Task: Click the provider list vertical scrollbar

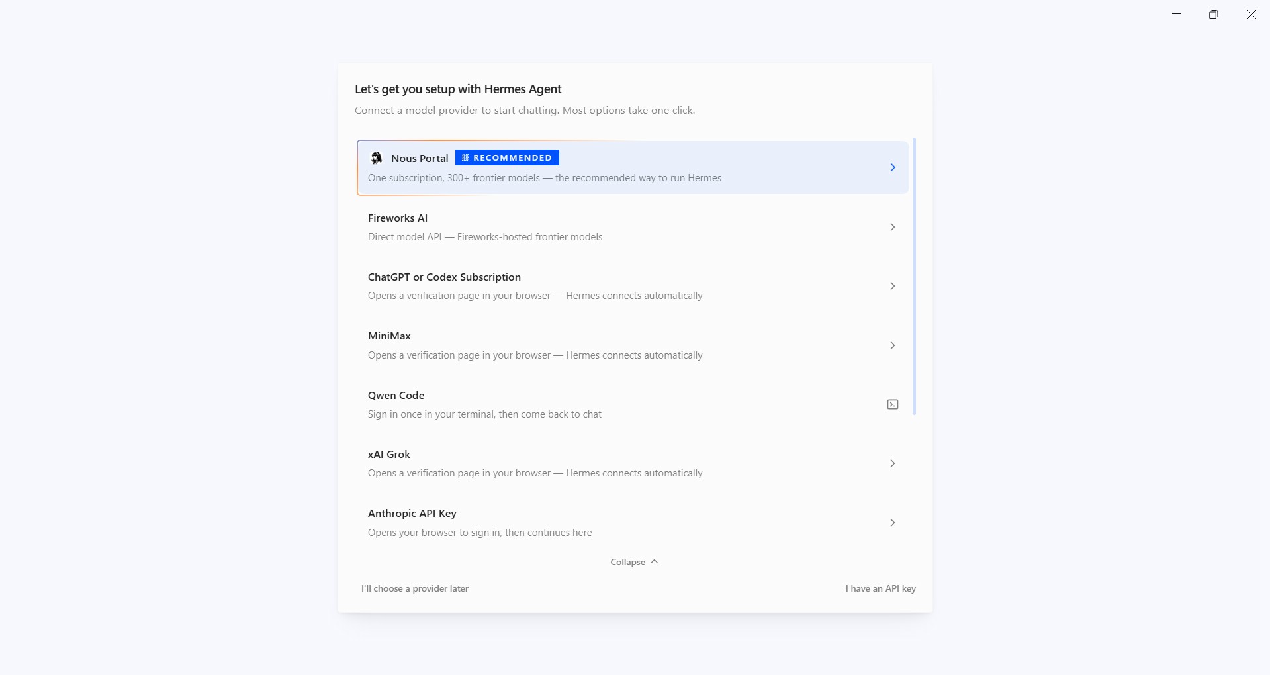Action: 914,276
